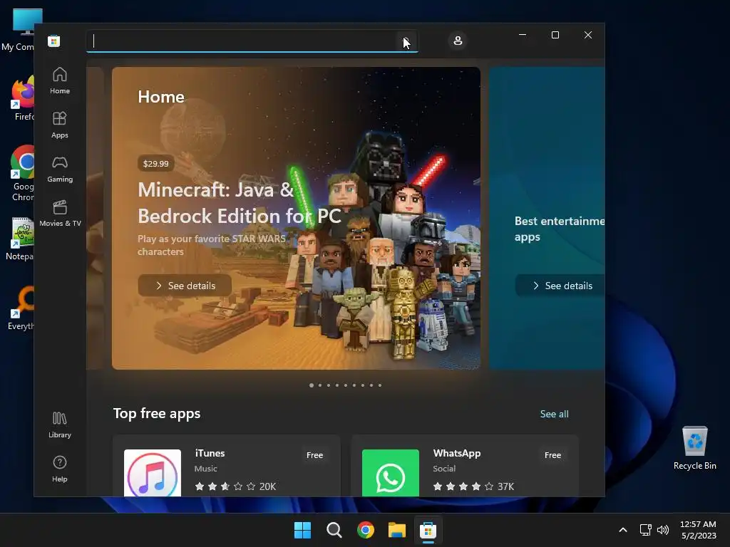Viewport: 730px width, 547px height.
Task: Open the volume icon in system tray
Action: (x=663, y=530)
